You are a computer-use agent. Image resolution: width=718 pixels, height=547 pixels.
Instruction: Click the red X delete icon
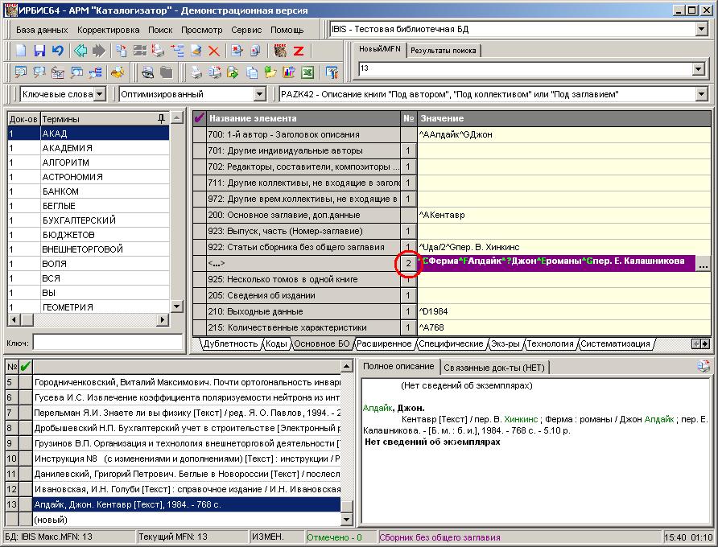[x=214, y=51]
